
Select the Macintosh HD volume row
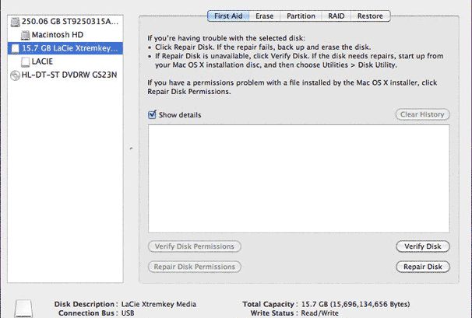pyautogui.click(x=65, y=35)
